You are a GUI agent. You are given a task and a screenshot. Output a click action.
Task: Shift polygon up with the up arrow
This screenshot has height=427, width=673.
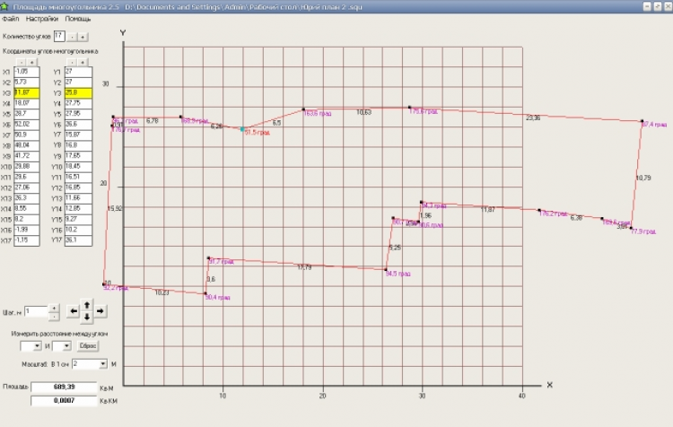[87, 305]
